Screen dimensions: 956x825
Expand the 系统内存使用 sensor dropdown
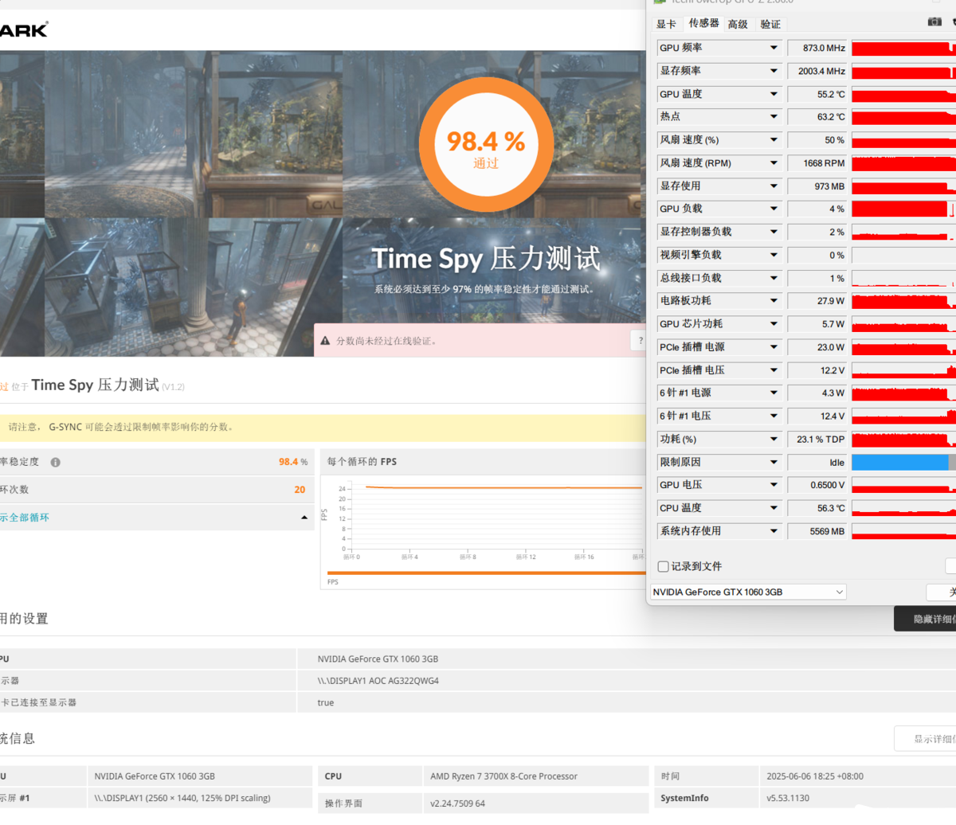tap(773, 531)
